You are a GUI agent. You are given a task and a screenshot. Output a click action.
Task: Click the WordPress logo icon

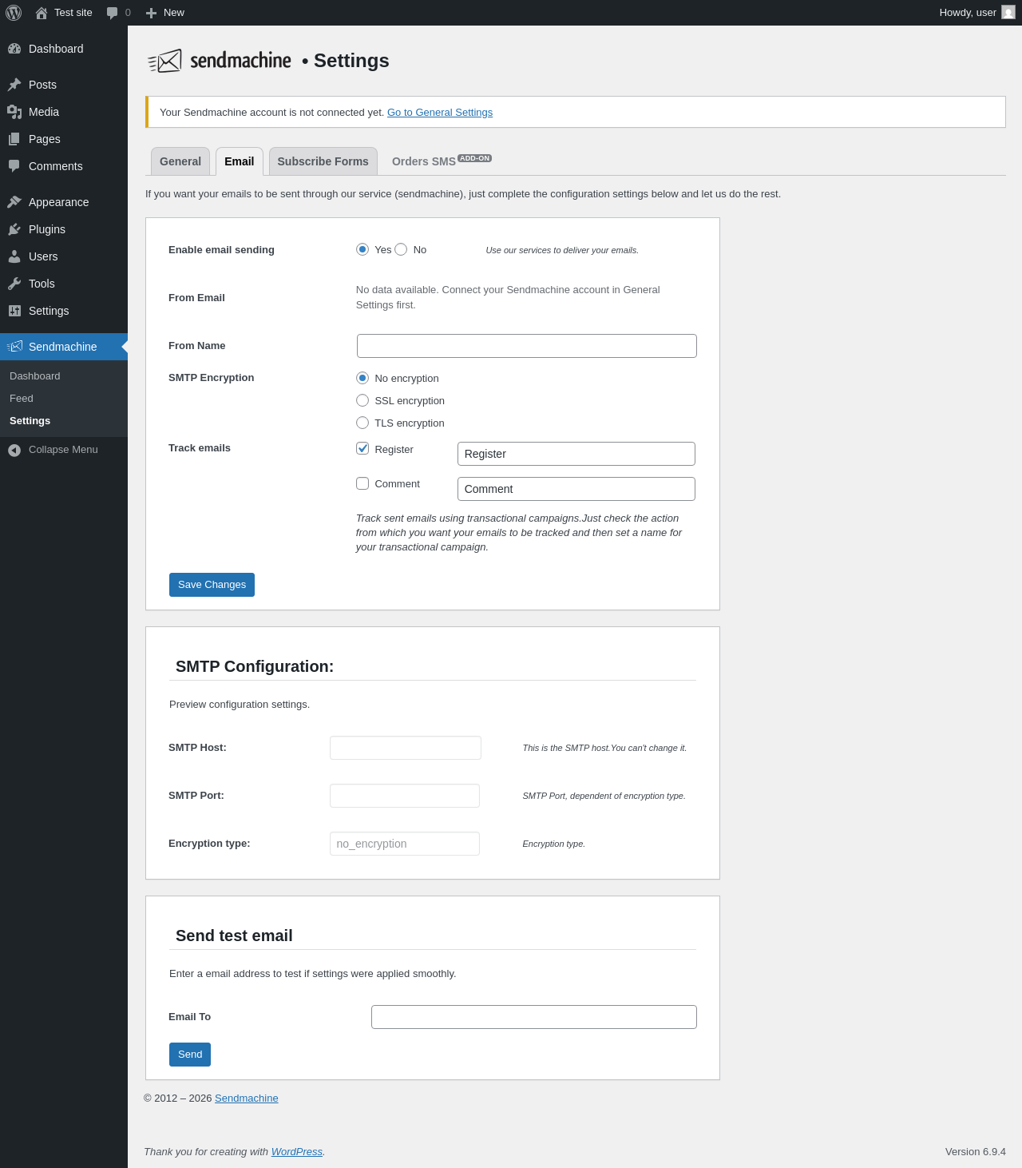pyautogui.click(x=14, y=13)
